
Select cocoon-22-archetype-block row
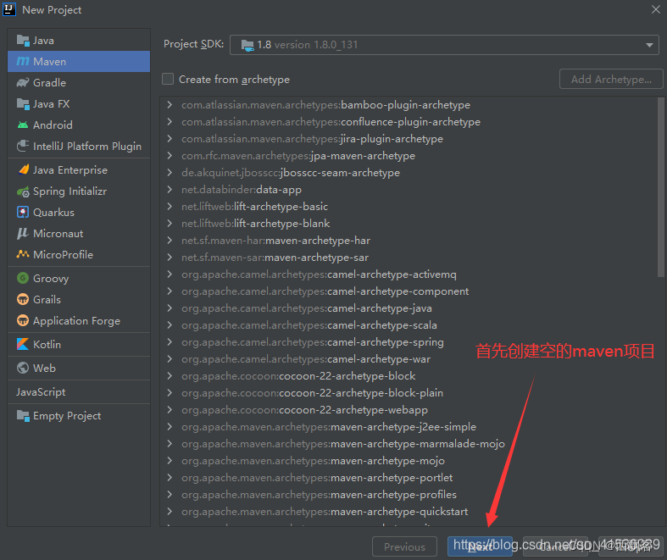click(409, 376)
